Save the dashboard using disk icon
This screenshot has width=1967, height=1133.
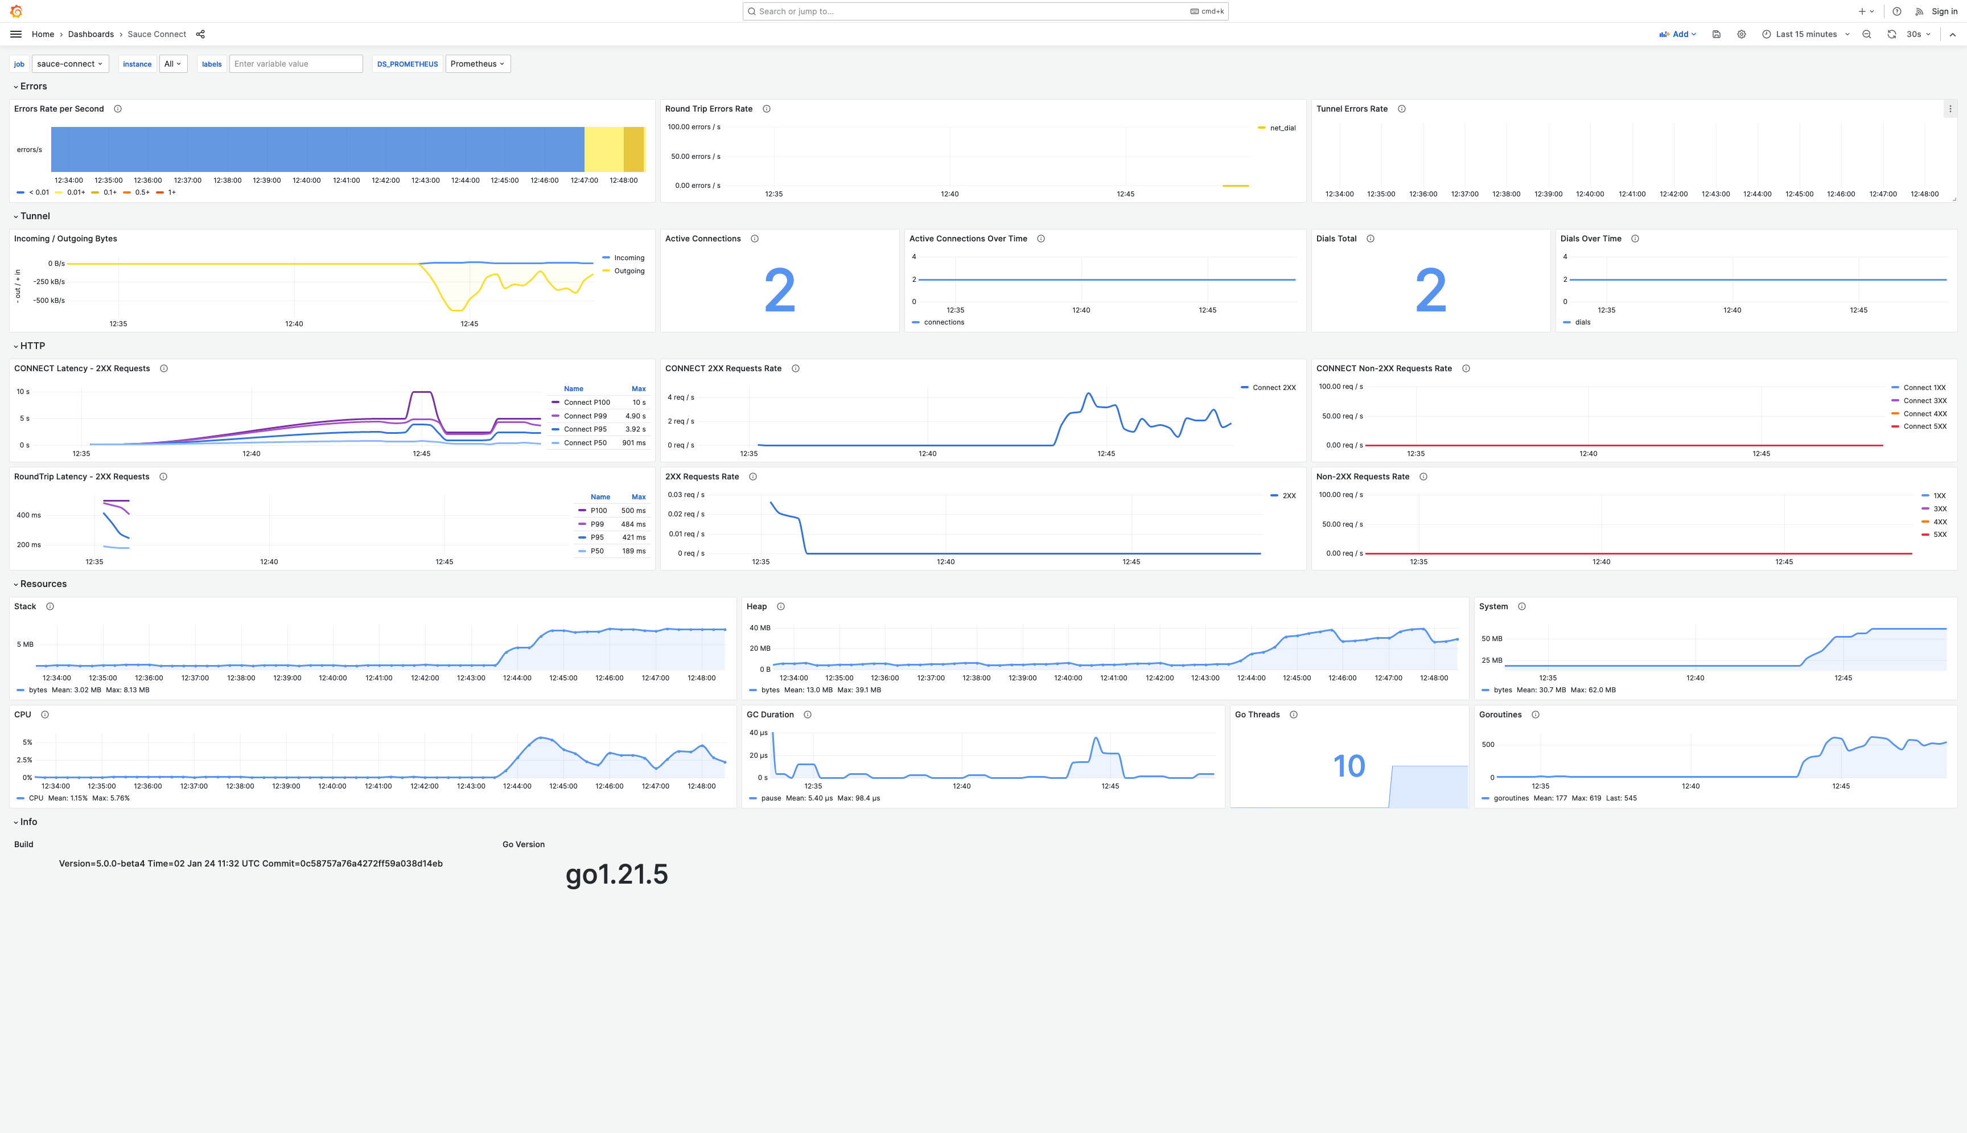coord(1717,34)
